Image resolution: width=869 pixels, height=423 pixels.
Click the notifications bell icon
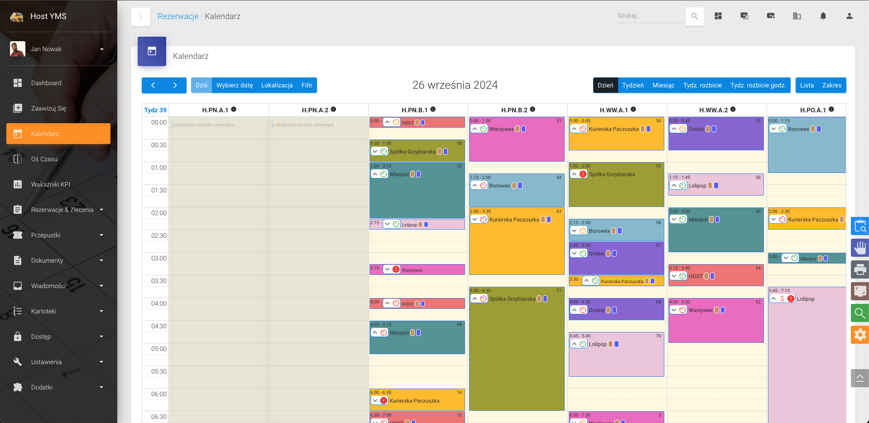pyautogui.click(x=823, y=16)
